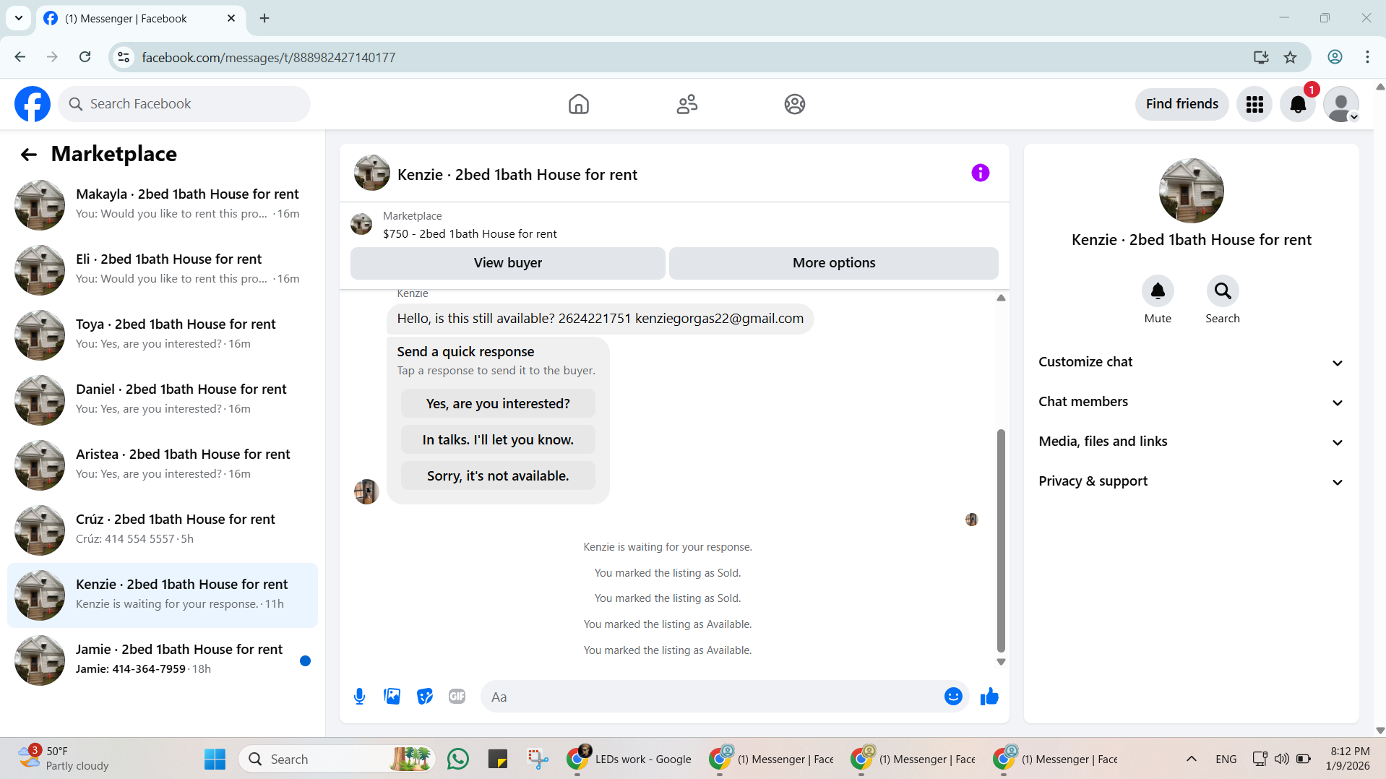
Task: Select the Messenger | Facebook browser tab
Action: [139, 19]
